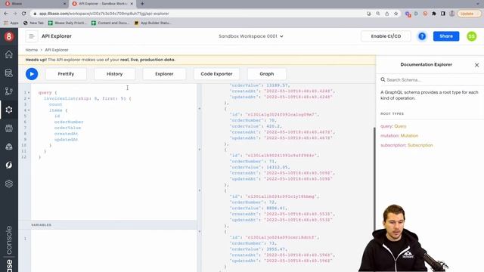Click the updatedAt field in query editor
This screenshot has height=272, width=484.
[x=67, y=140]
